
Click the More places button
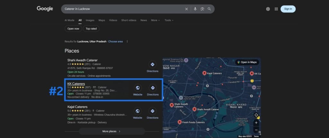click(111, 131)
